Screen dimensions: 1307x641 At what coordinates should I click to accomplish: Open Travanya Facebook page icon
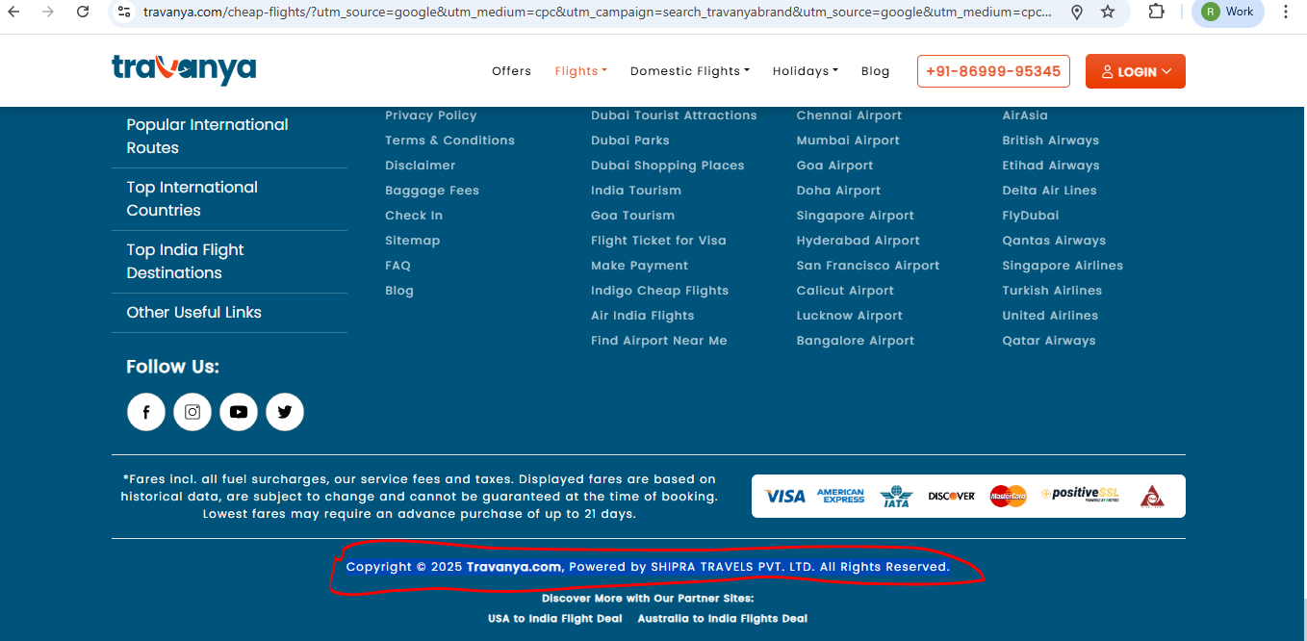146,412
